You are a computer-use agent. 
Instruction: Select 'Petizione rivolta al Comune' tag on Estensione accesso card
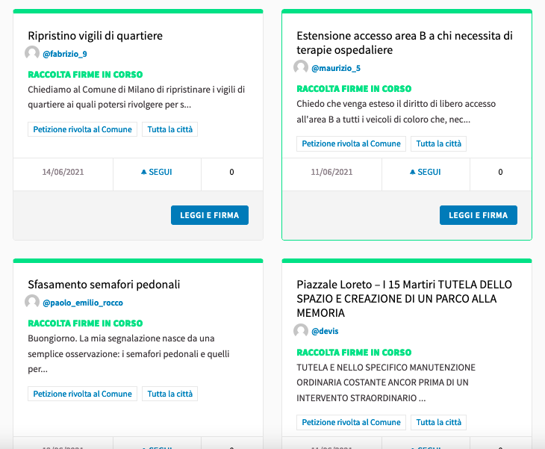(x=351, y=143)
